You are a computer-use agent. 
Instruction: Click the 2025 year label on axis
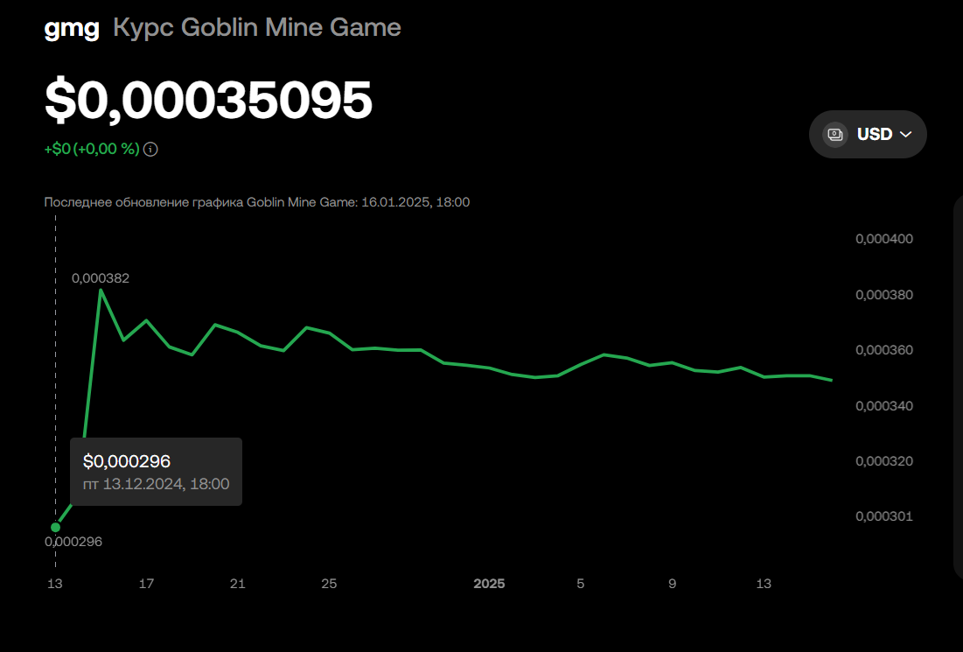[489, 584]
